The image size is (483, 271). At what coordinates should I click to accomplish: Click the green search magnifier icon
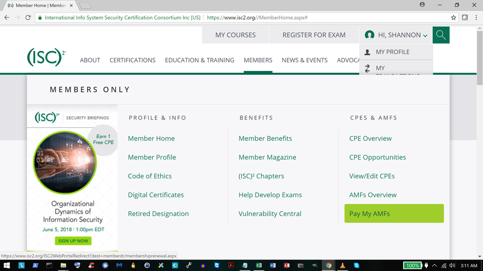point(441,35)
